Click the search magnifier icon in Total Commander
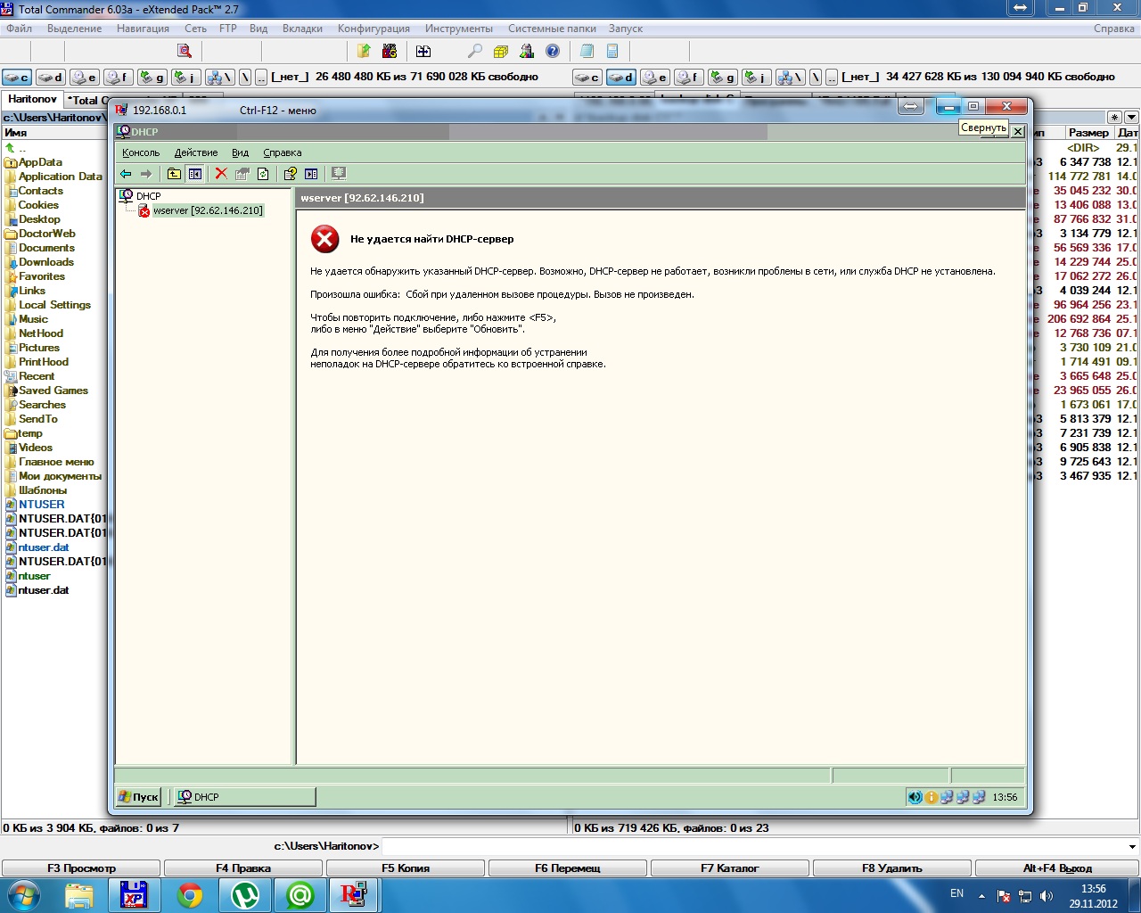This screenshot has width=1141, height=913. [475, 52]
